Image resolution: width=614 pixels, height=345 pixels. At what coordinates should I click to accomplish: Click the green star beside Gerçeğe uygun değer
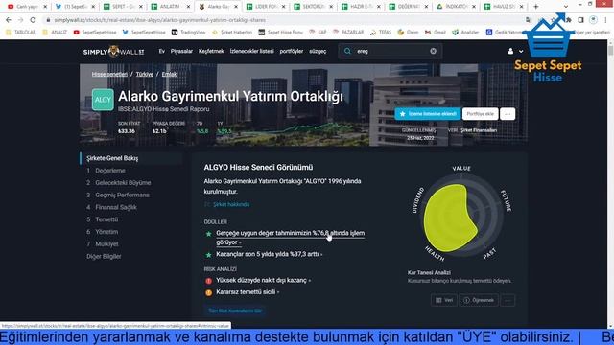click(x=209, y=234)
